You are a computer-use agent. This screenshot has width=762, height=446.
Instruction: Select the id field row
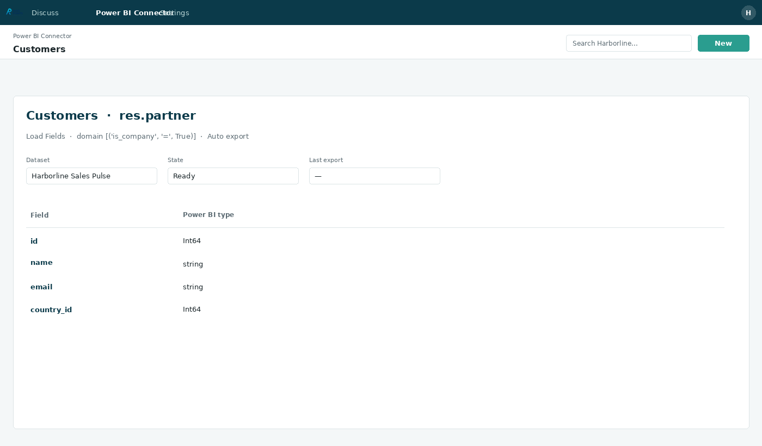tap(375, 241)
